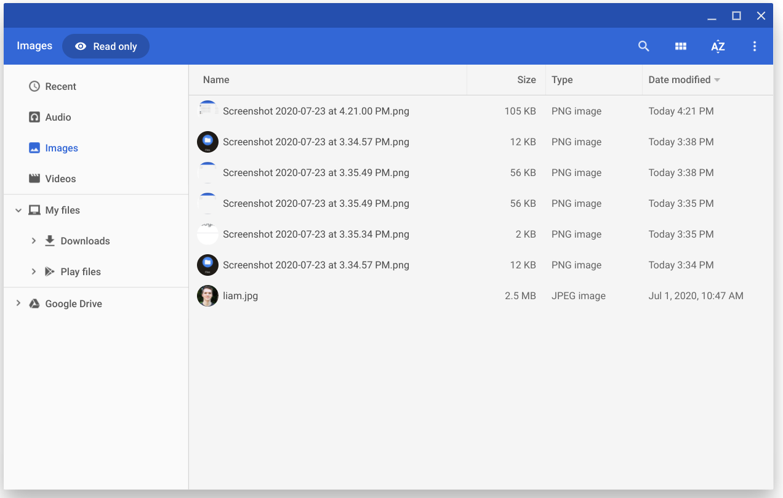The image size is (783, 498).
Task: Click the Audio headphones icon
Action: coord(34,117)
